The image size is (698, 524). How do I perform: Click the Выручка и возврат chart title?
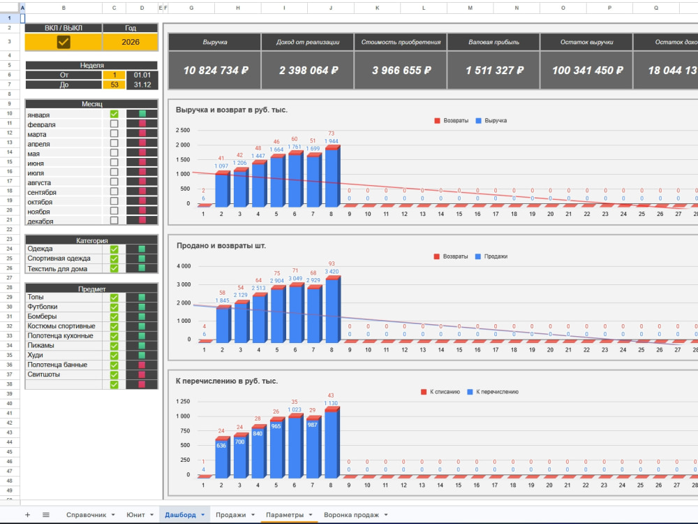coord(232,110)
